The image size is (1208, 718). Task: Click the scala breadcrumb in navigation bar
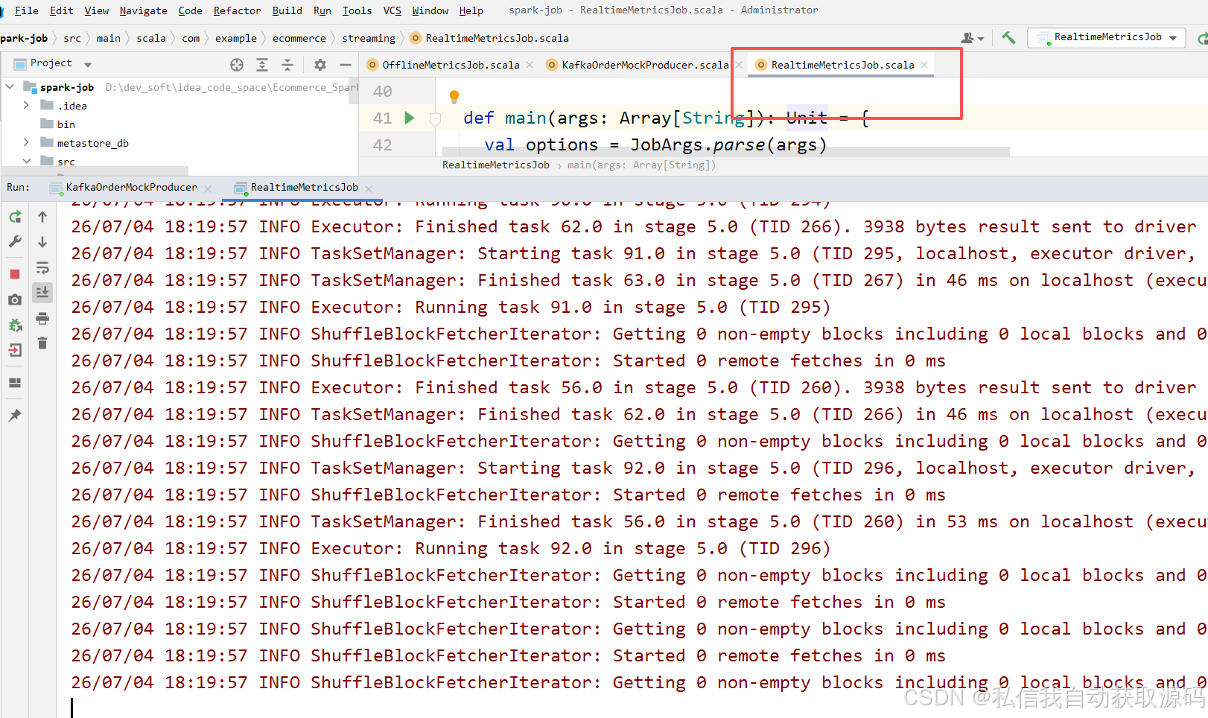coord(151,38)
